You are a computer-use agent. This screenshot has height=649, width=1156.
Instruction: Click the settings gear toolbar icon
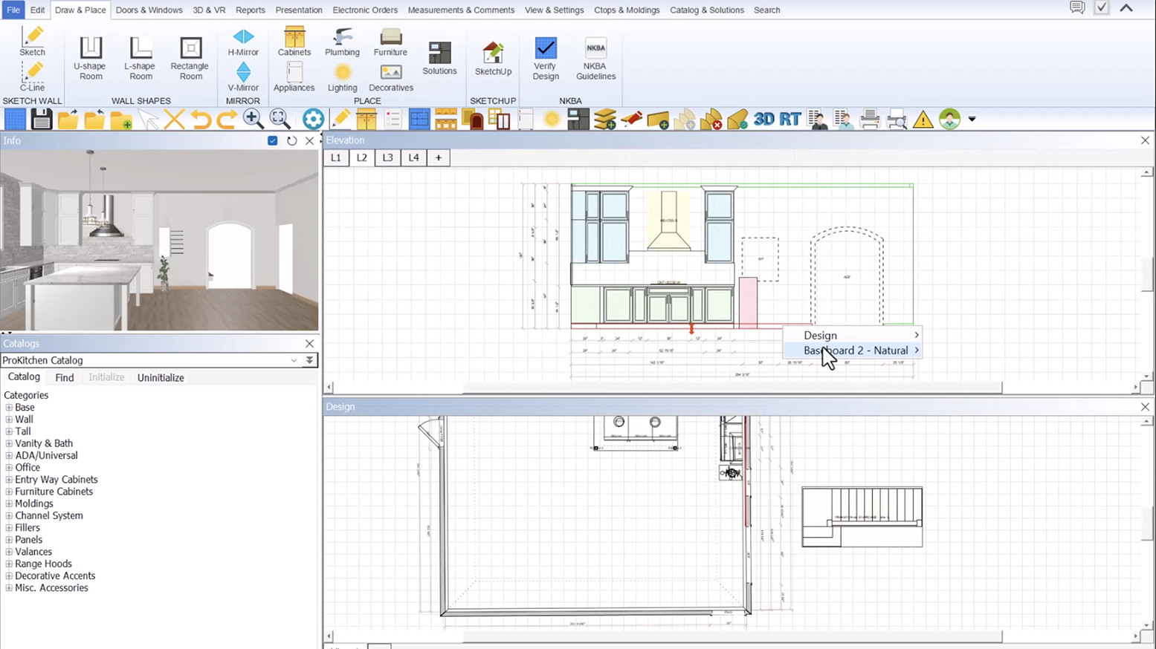(313, 119)
